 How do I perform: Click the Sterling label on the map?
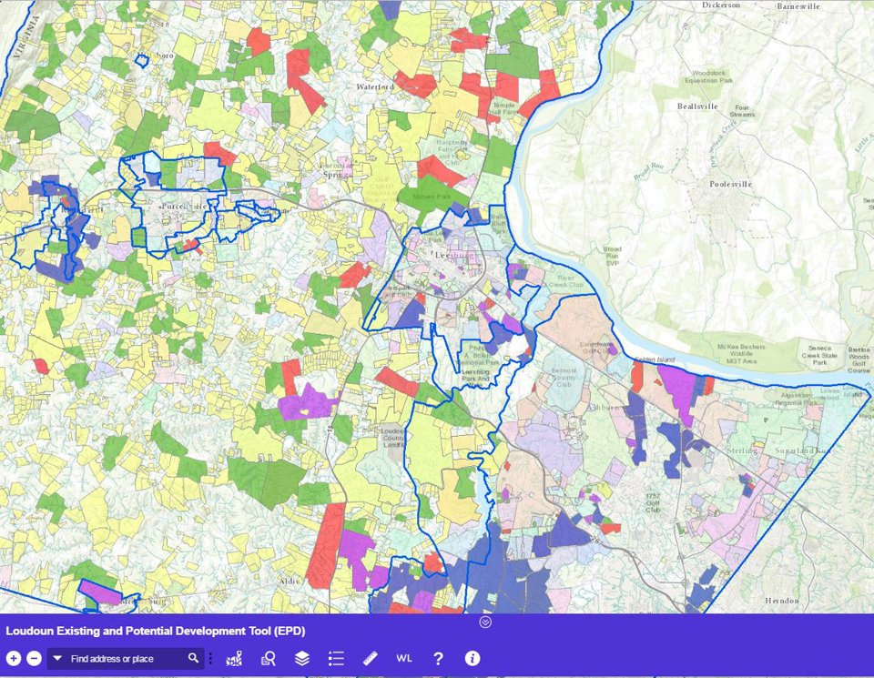click(742, 450)
